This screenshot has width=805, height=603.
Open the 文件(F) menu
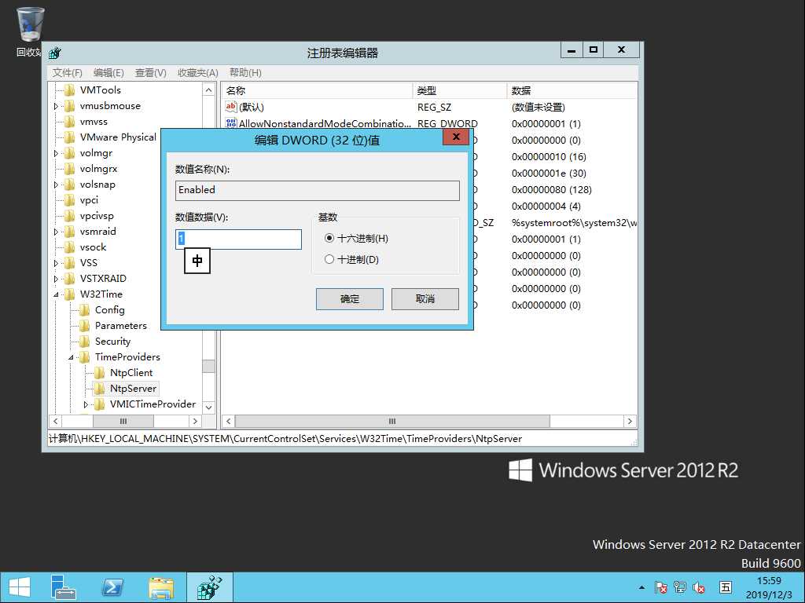point(68,73)
